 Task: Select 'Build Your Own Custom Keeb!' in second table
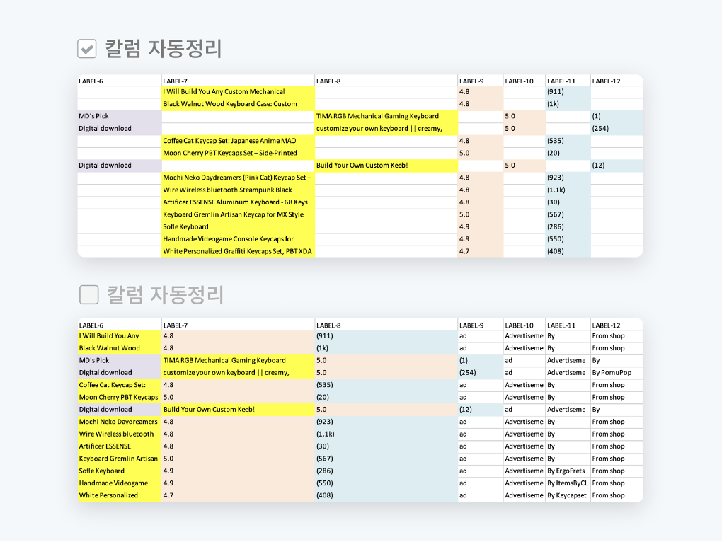pyautogui.click(x=238, y=410)
